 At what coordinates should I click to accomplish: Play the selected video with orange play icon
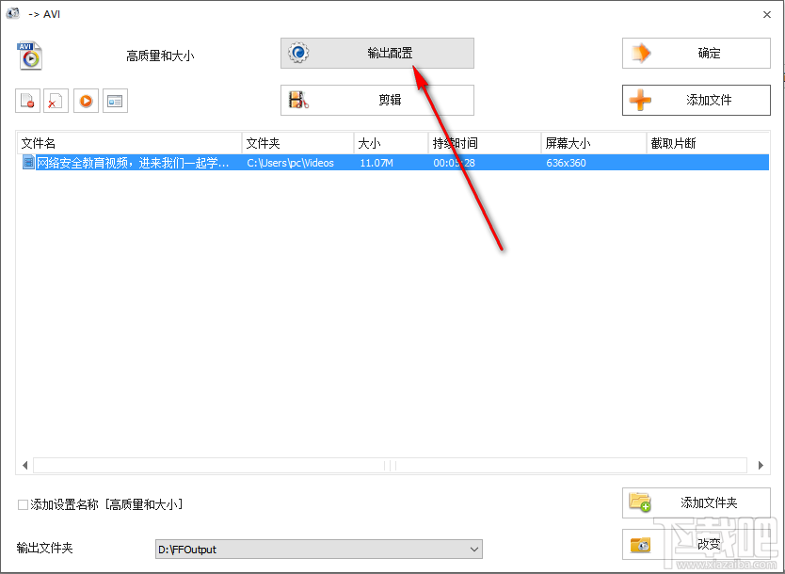(x=86, y=101)
